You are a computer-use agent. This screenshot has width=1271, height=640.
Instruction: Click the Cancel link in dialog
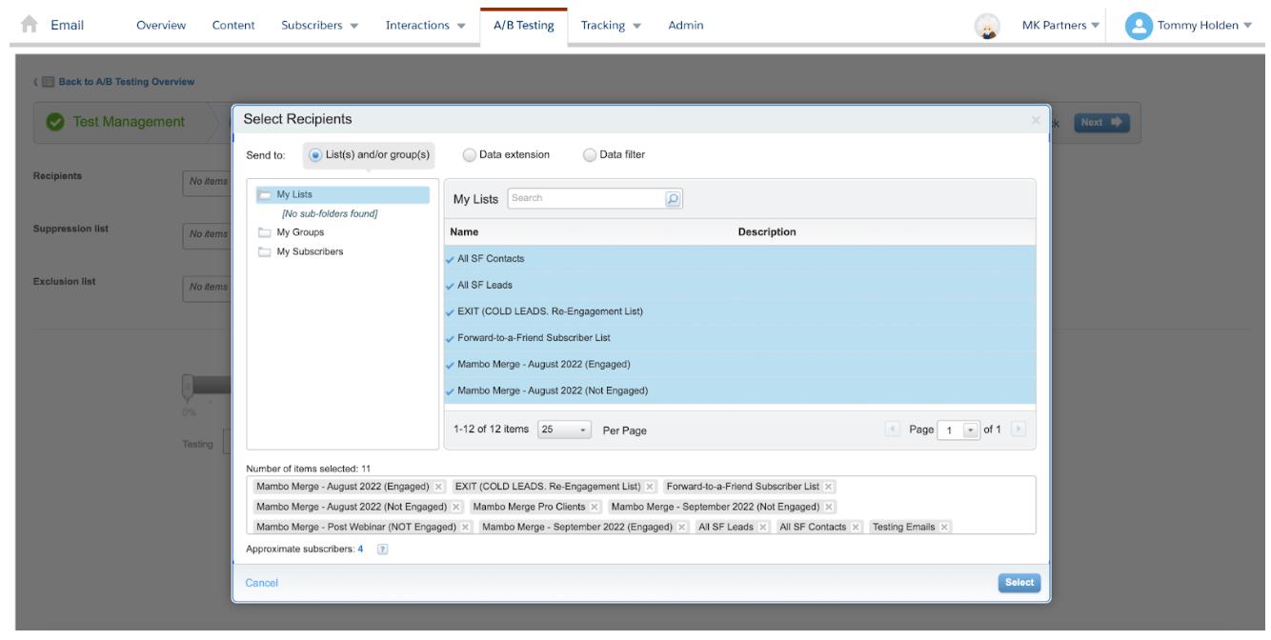click(x=262, y=583)
